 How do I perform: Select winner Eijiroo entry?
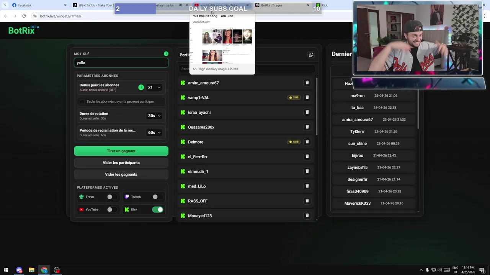click(374, 155)
